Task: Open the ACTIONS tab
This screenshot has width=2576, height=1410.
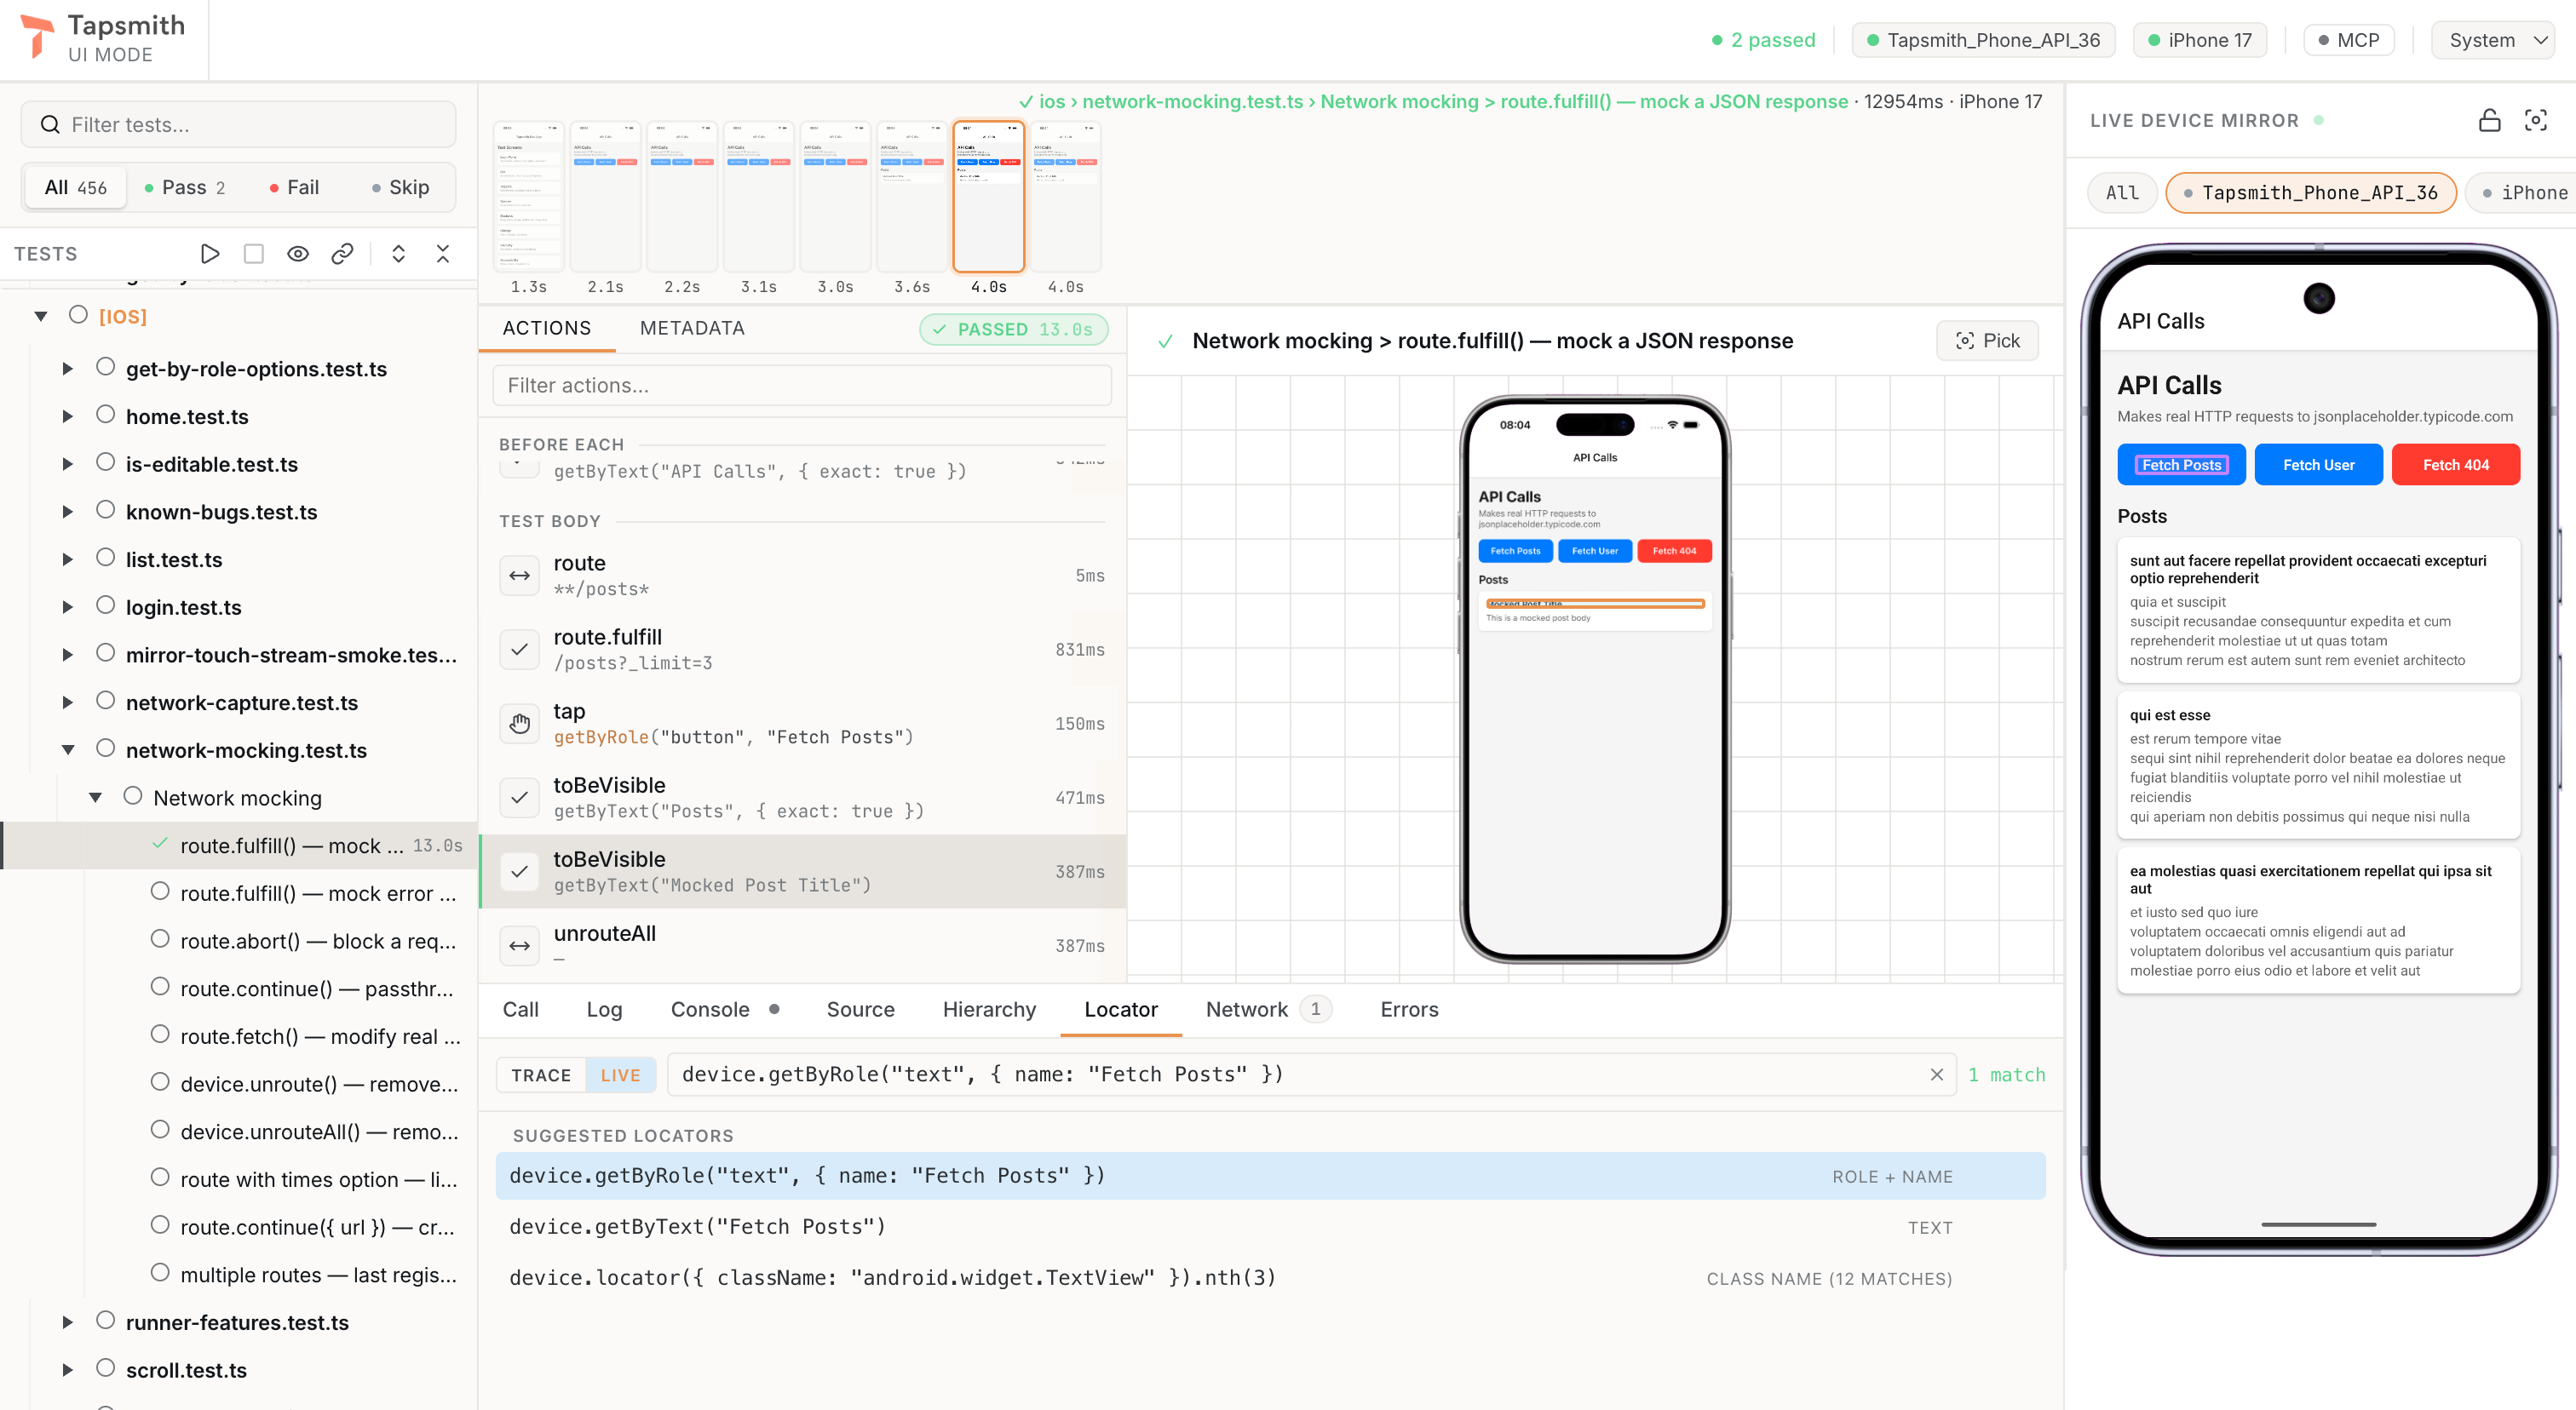Action: [x=547, y=328]
